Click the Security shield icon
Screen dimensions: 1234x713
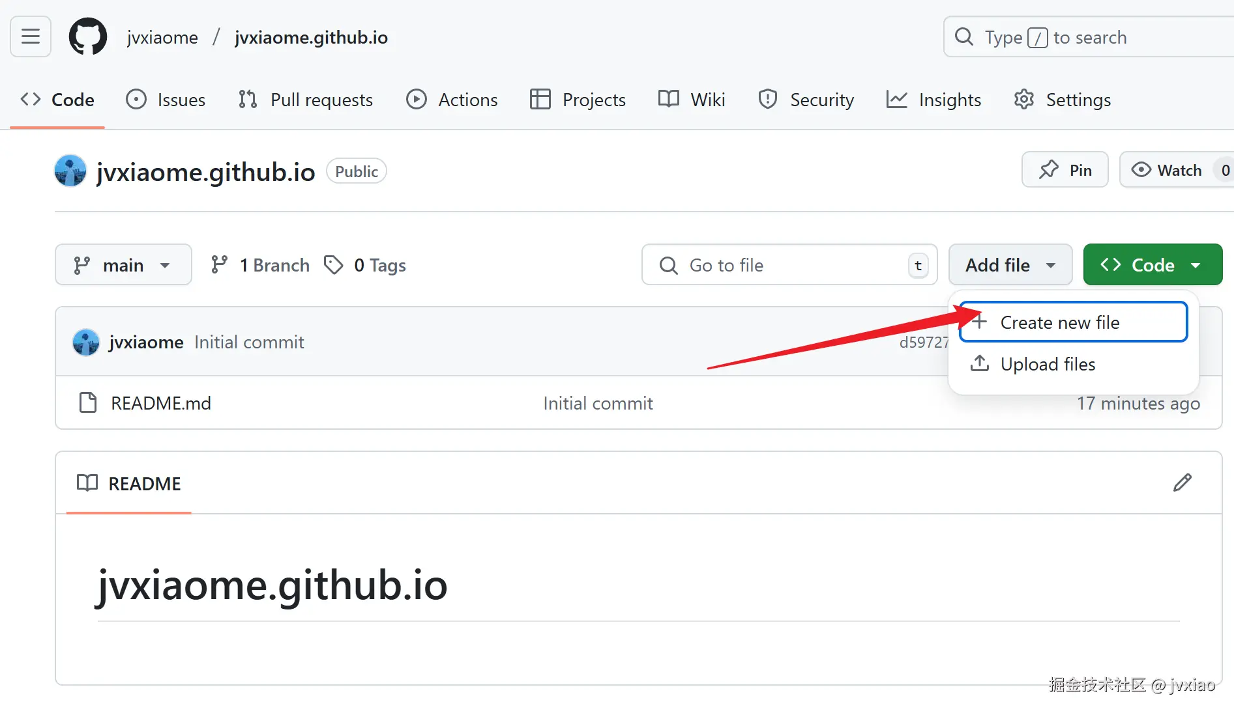point(768,100)
